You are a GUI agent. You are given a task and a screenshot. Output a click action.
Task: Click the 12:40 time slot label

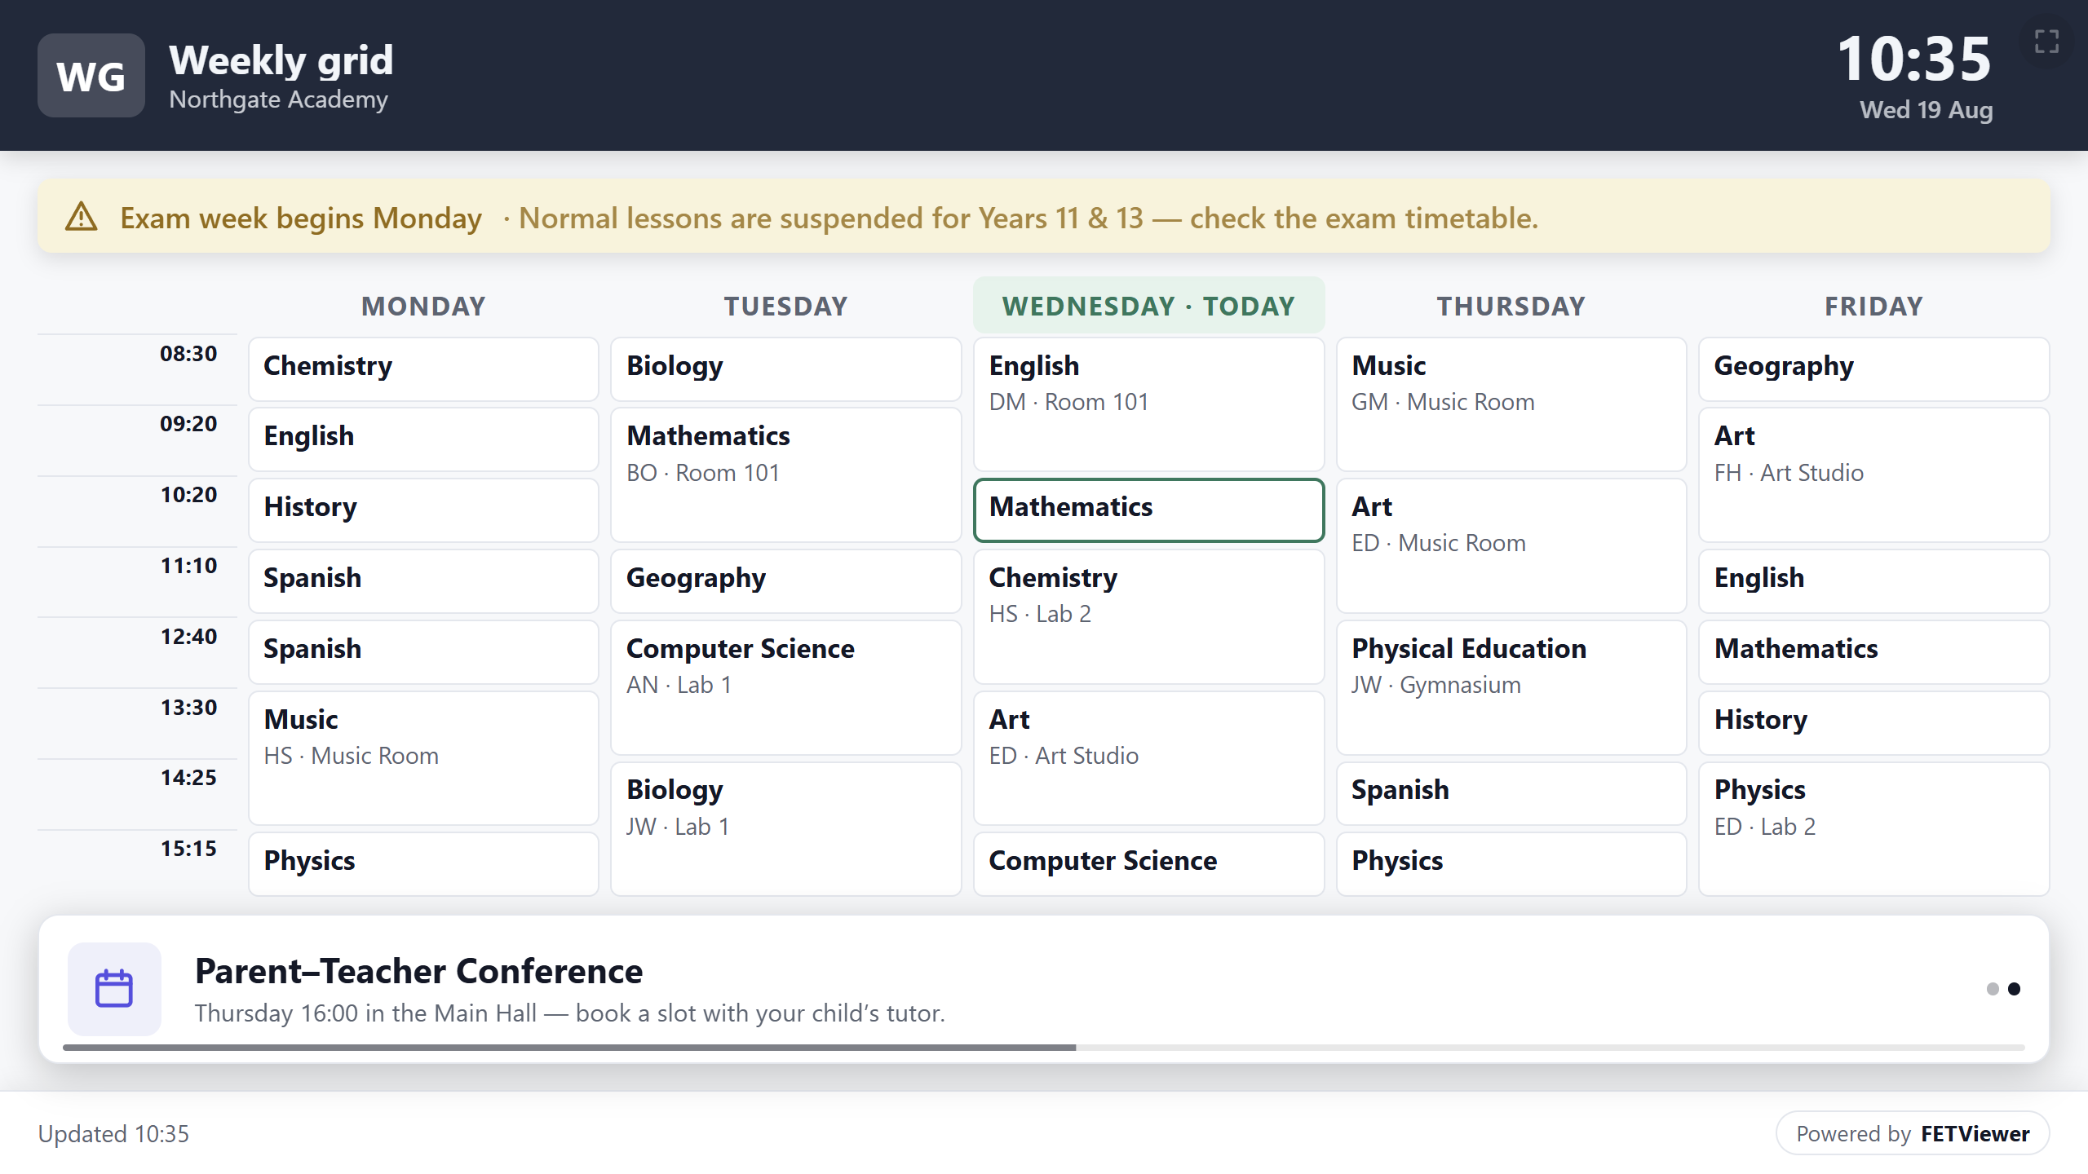(x=188, y=637)
